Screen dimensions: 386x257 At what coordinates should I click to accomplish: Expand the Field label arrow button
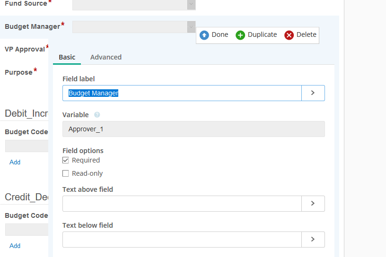(x=313, y=93)
